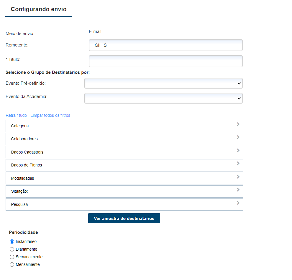
Task: Click the Título input field
Action: (x=165, y=61)
